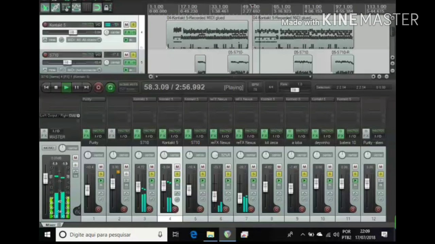Toggle ripple editing toolbar icon
Viewport: 435px width, 244px height.
[66, 7]
